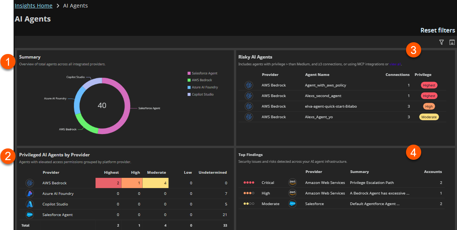457x230 pixels.
Task: Open the Privilege Escalation Path finding
Action: 372,183
